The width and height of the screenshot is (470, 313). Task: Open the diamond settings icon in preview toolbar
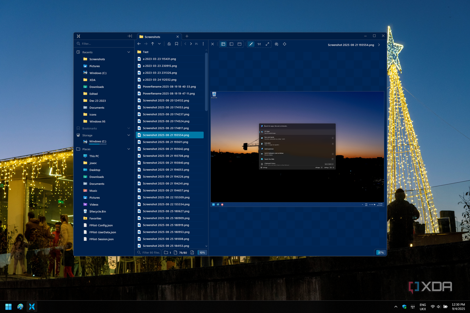[285, 44]
